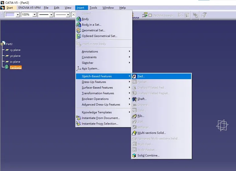Click the Ordered Geometrical Set icon

[78, 36]
